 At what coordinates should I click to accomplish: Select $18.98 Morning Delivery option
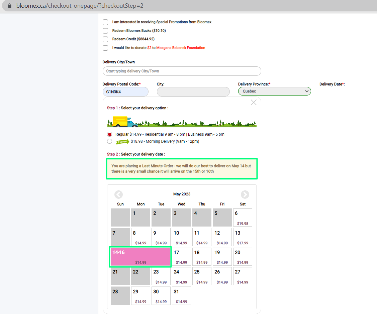click(110, 141)
